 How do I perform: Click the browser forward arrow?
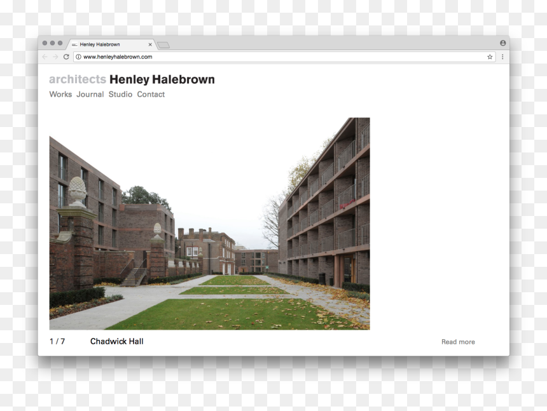pos(55,57)
